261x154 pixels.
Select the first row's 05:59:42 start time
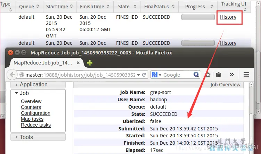coord(56,29)
